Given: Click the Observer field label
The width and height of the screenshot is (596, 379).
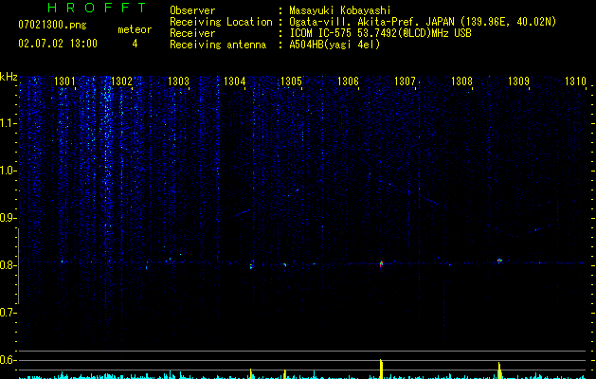Looking at the screenshot, I should (x=192, y=10).
